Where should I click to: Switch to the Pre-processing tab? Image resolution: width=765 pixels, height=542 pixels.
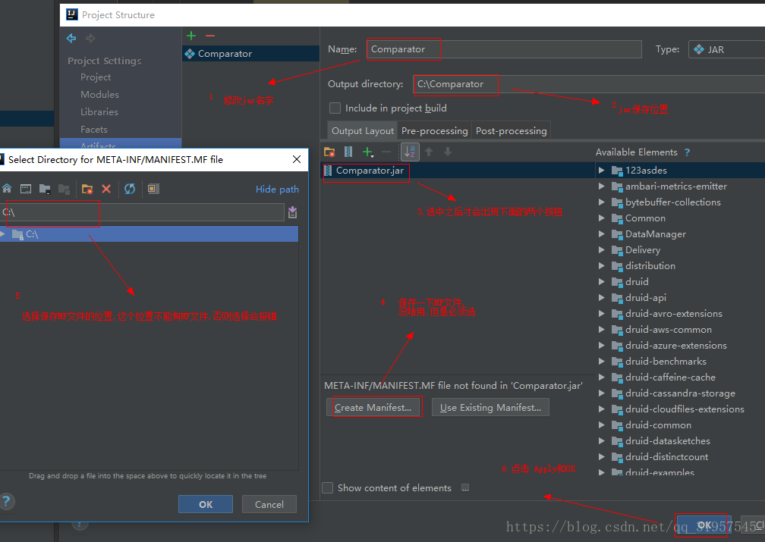click(x=434, y=130)
